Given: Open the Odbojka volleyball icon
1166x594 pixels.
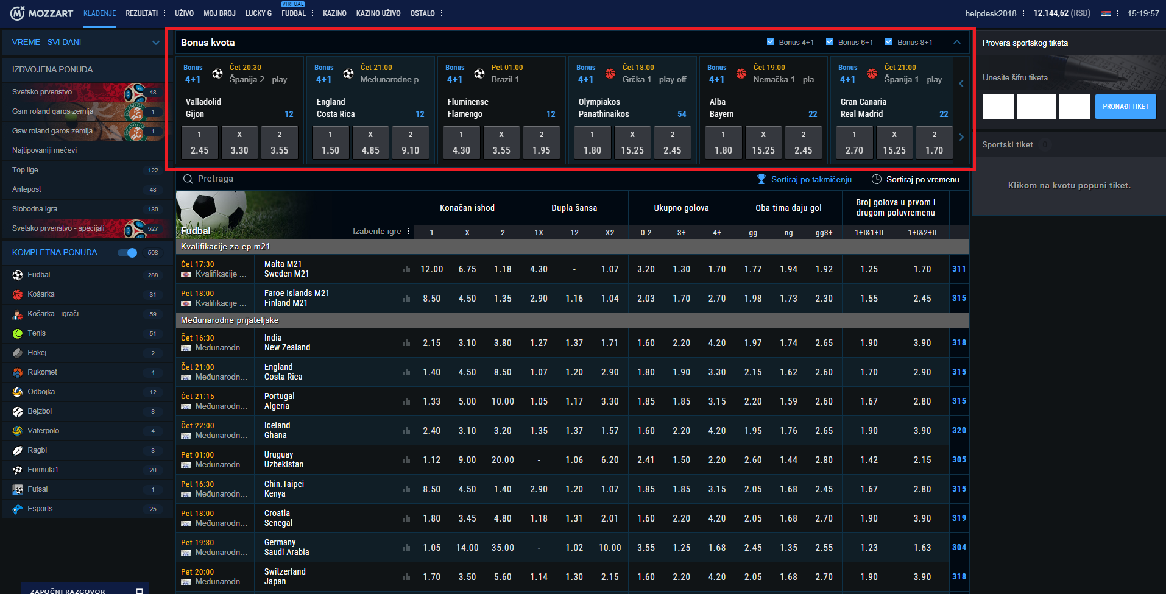Looking at the screenshot, I should 18,392.
